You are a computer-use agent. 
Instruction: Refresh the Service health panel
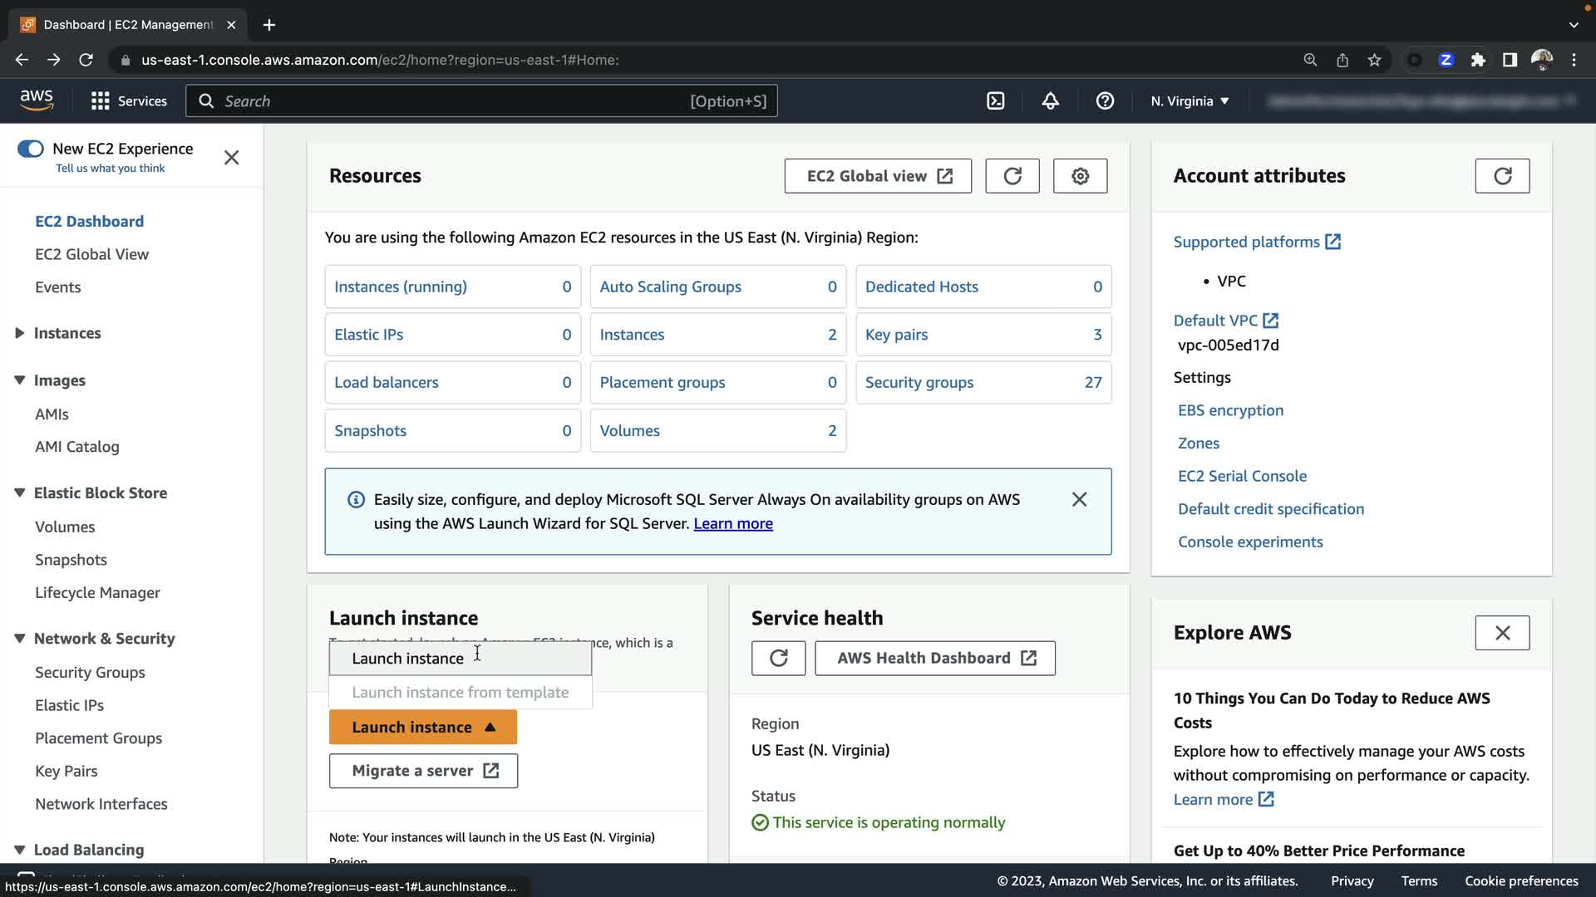tap(778, 658)
